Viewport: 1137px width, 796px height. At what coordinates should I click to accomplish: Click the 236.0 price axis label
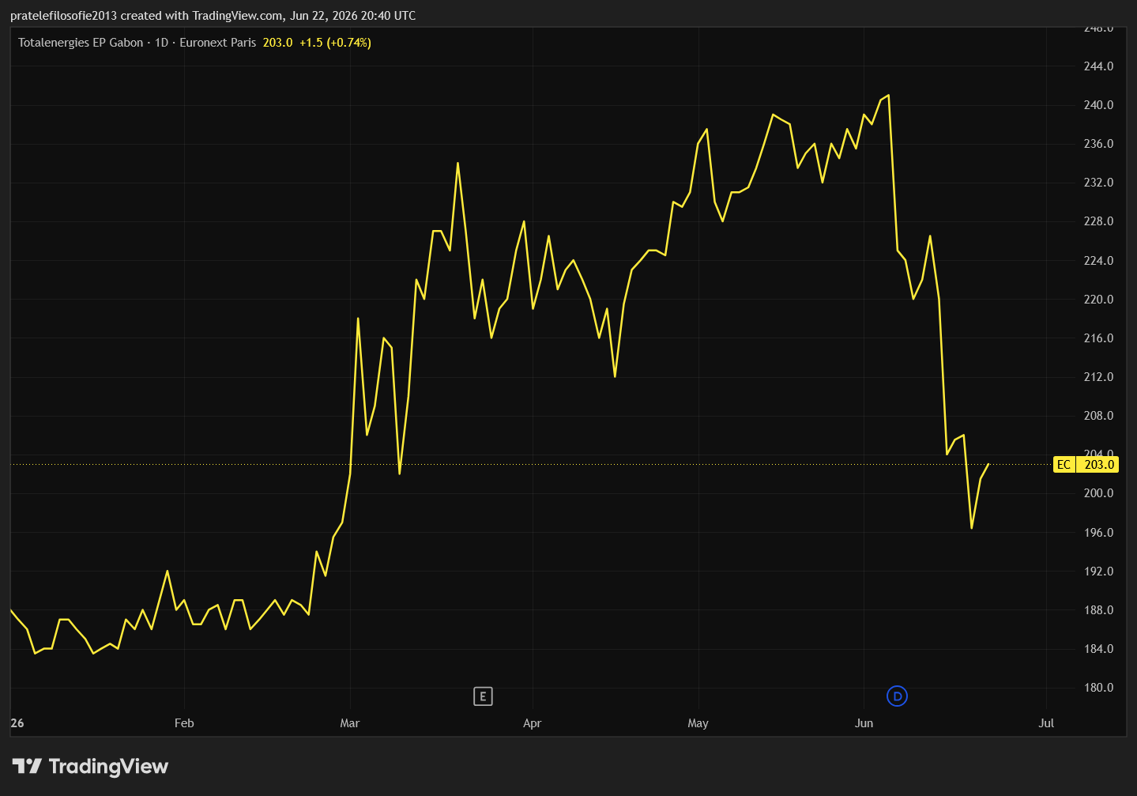click(x=1098, y=144)
